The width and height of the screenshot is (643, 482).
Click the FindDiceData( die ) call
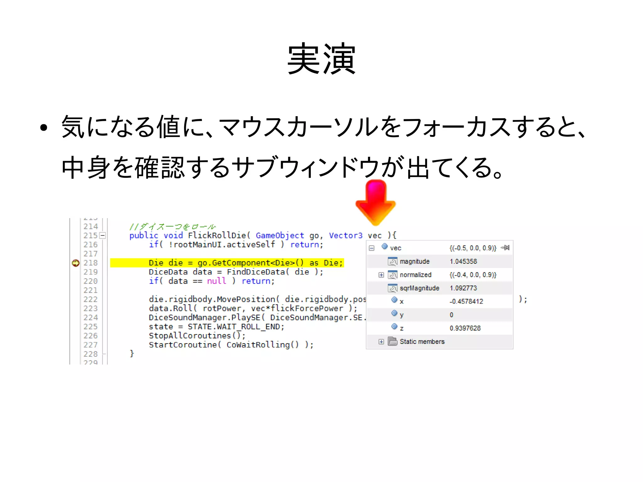[x=275, y=272]
